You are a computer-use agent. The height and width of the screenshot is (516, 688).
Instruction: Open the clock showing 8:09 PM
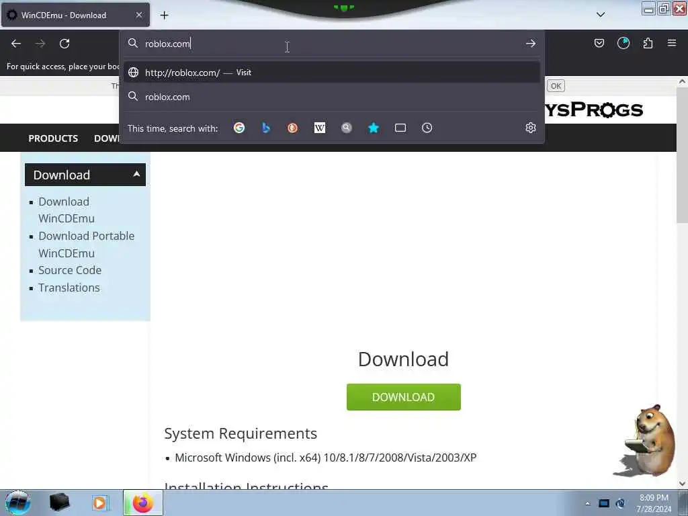point(654,503)
